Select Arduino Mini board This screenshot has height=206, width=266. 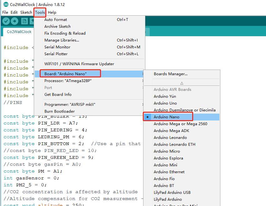tap(182, 165)
